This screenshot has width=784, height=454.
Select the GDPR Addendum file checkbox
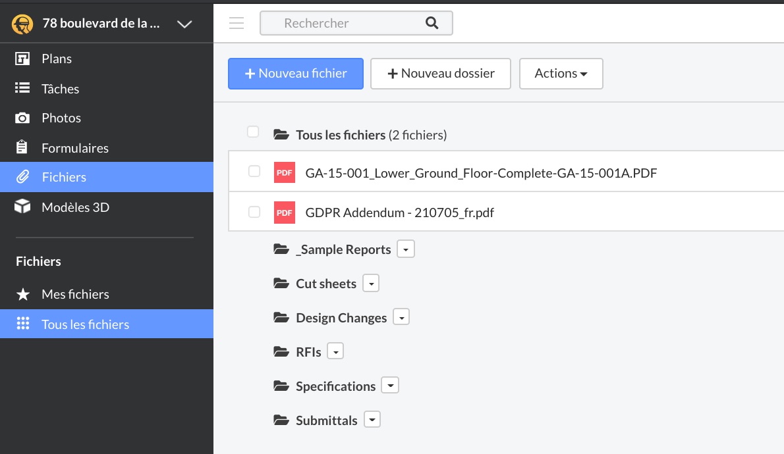254,212
